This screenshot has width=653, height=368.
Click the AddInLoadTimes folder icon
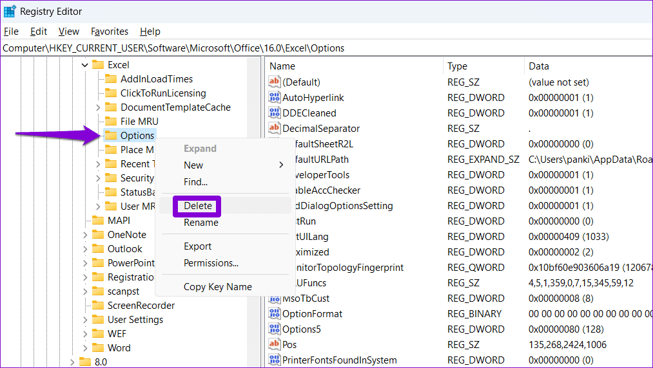(111, 79)
